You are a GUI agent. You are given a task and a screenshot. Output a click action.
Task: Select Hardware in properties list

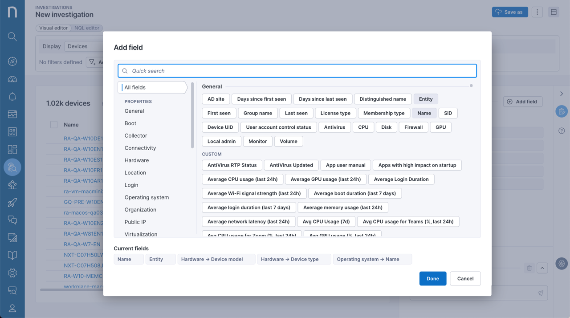coord(137,160)
